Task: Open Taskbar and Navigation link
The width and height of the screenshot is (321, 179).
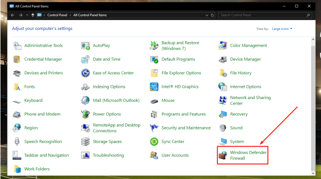Action: coord(46,155)
